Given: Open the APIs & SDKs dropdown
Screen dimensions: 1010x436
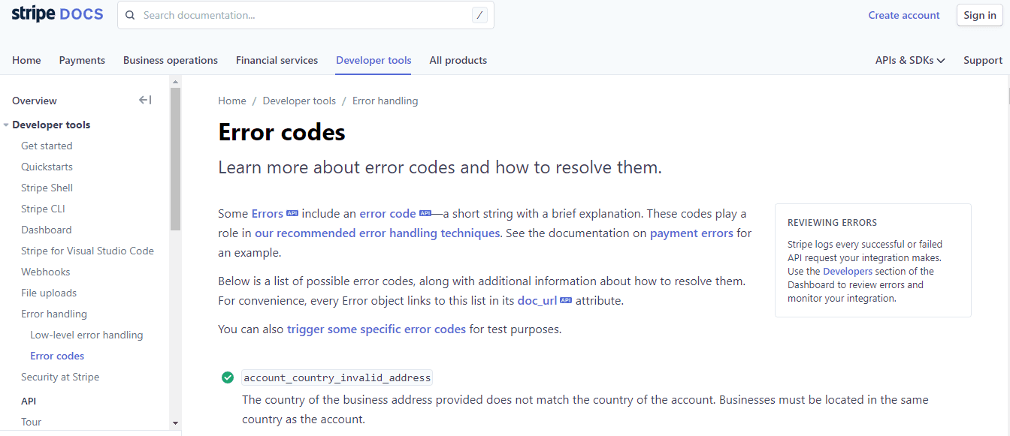Looking at the screenshot, I should point(909,60).
